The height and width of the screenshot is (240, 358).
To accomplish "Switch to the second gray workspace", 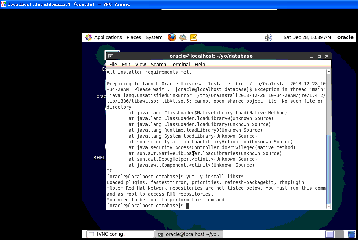I will click(x=339, y=234).
